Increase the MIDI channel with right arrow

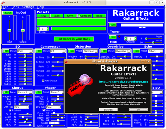click(135, 39)
